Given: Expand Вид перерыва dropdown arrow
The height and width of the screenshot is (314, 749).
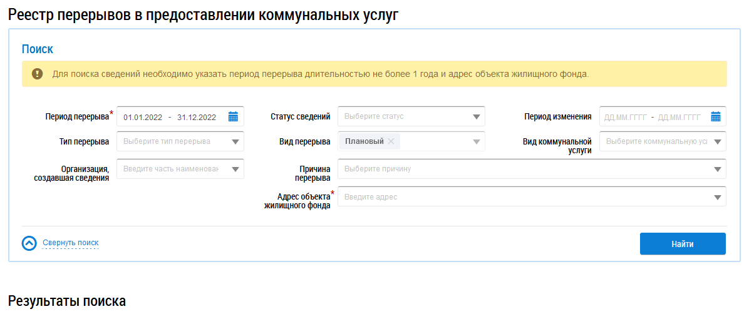Looking at the screenshot, I should 475,141.
